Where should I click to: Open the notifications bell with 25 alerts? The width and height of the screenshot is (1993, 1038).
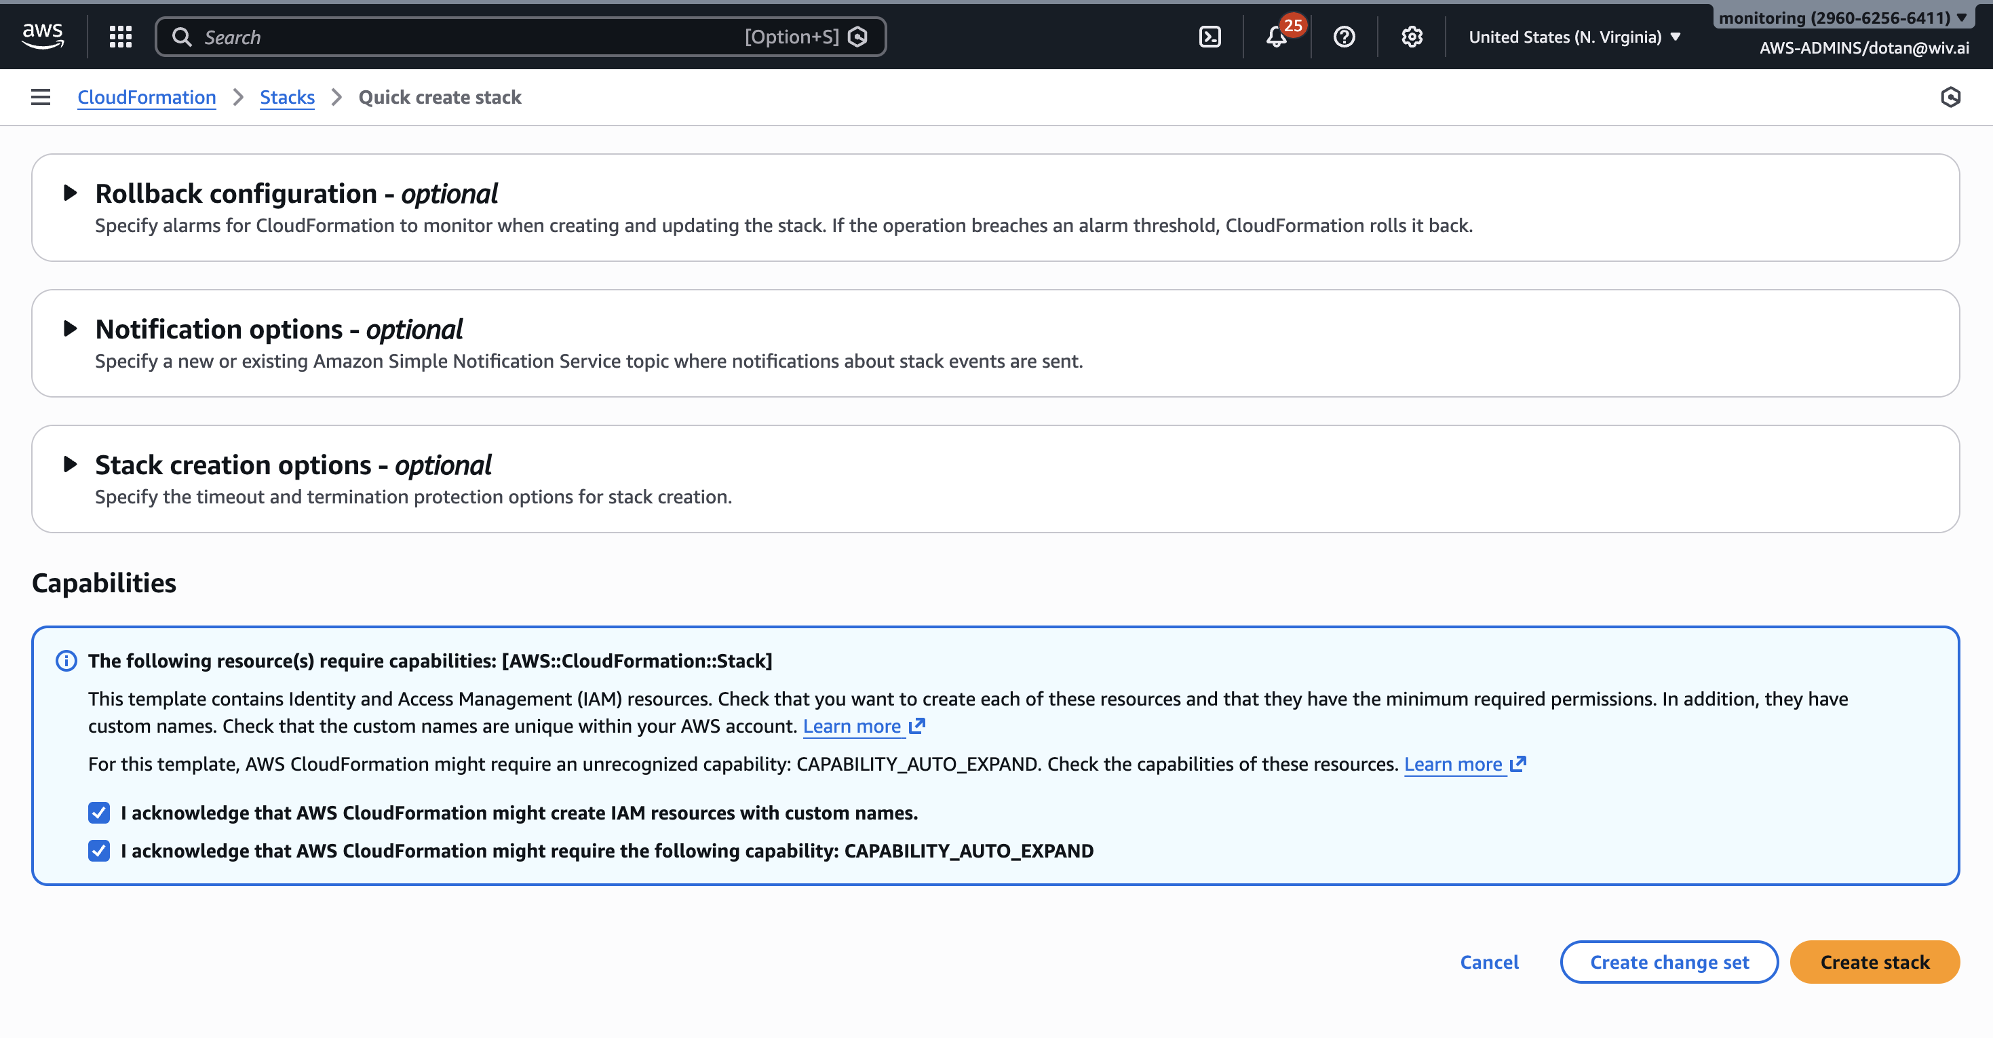point(1277,37)
